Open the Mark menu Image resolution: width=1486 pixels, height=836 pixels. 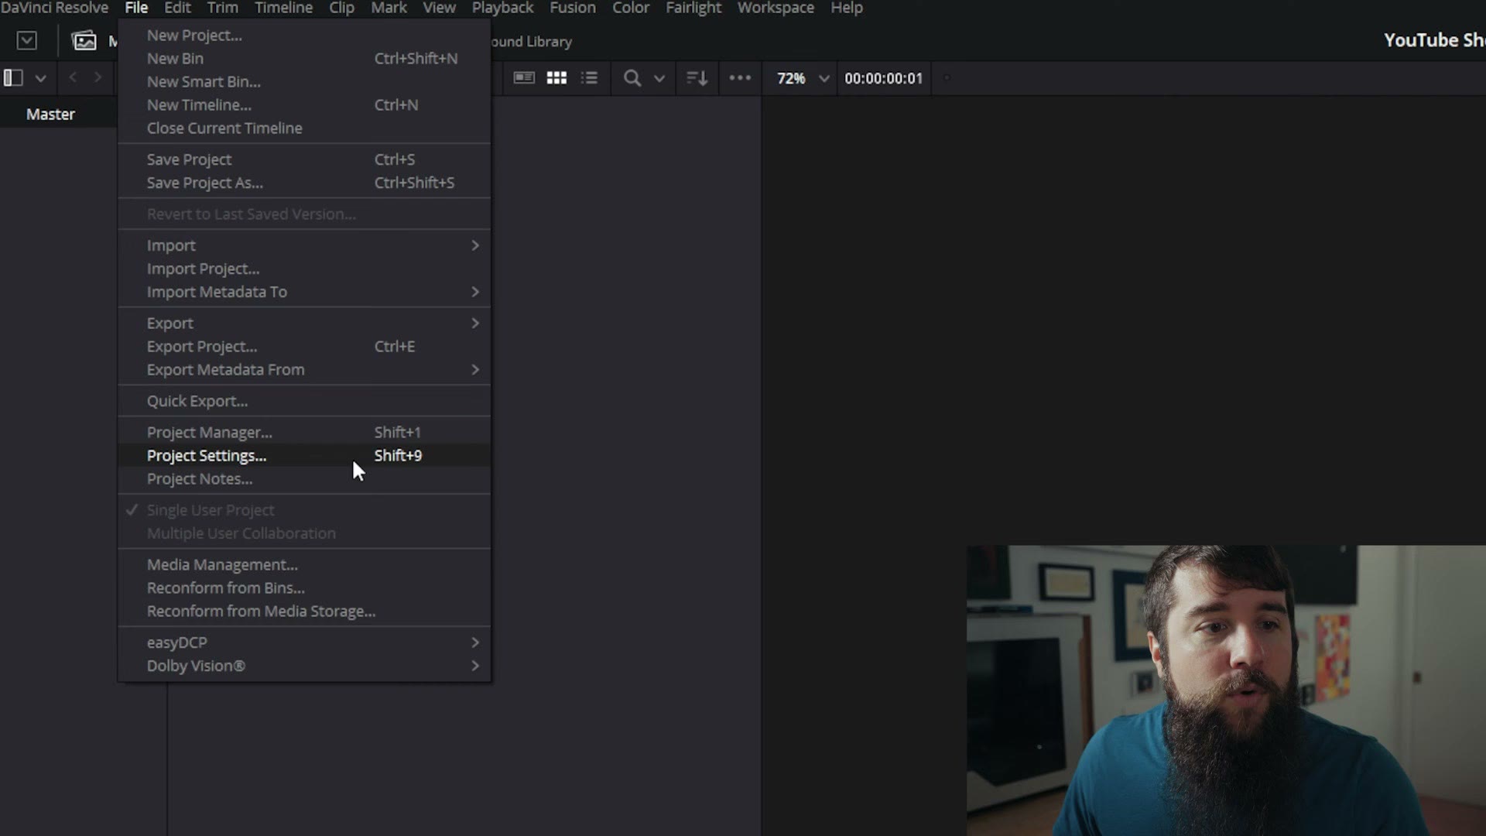(389, 8)
